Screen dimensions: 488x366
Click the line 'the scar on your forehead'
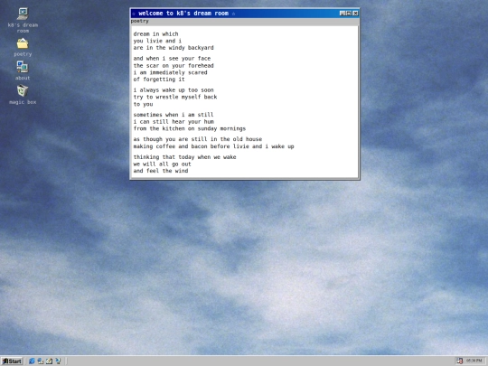click(x=174, y=66)
